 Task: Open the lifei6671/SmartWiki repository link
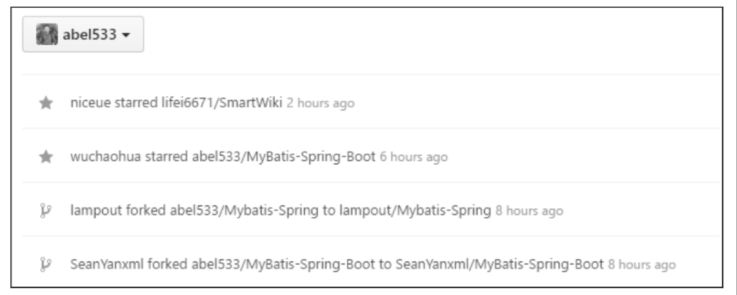[222, 103]
